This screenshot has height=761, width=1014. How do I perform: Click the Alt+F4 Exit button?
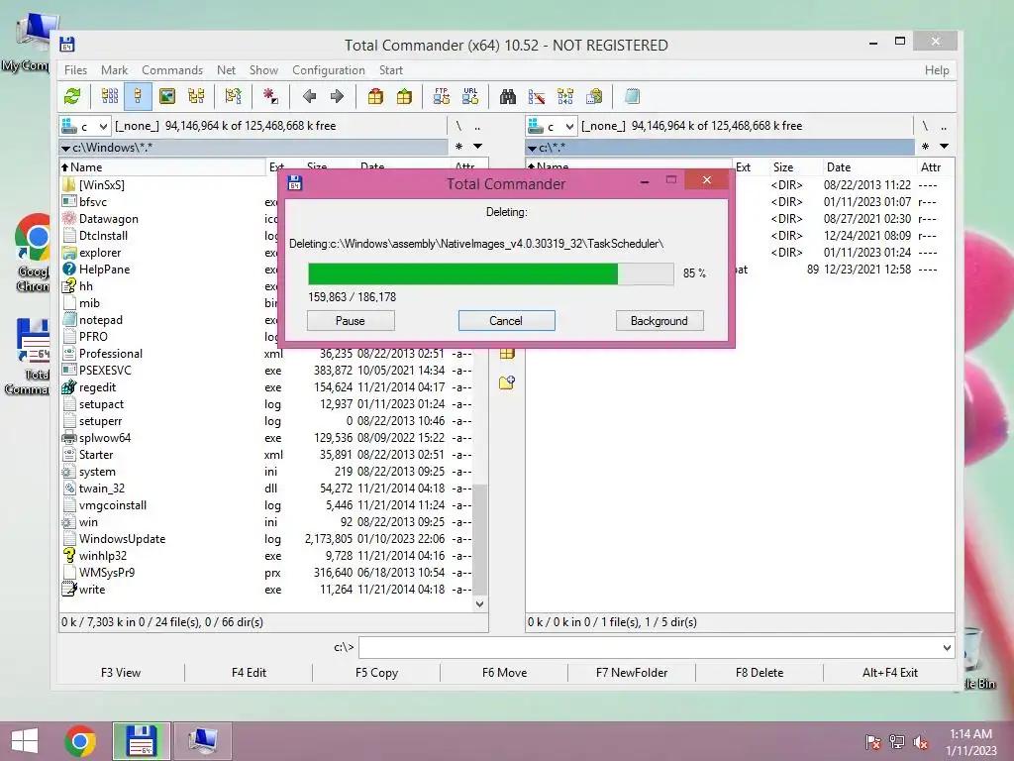(890, 673)
